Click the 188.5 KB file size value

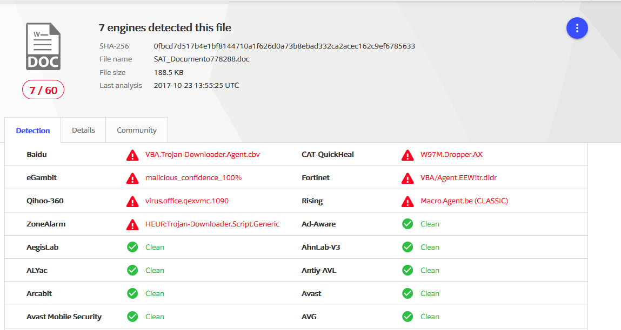(x=168, y=72)
